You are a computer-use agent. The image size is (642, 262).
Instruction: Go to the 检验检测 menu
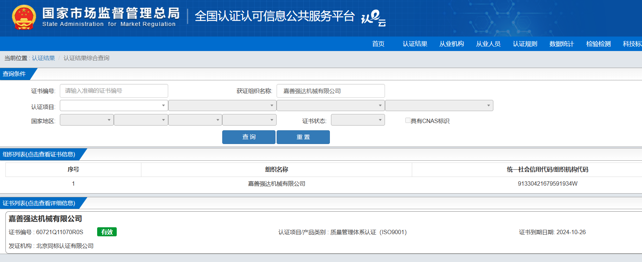pos(598,44)
